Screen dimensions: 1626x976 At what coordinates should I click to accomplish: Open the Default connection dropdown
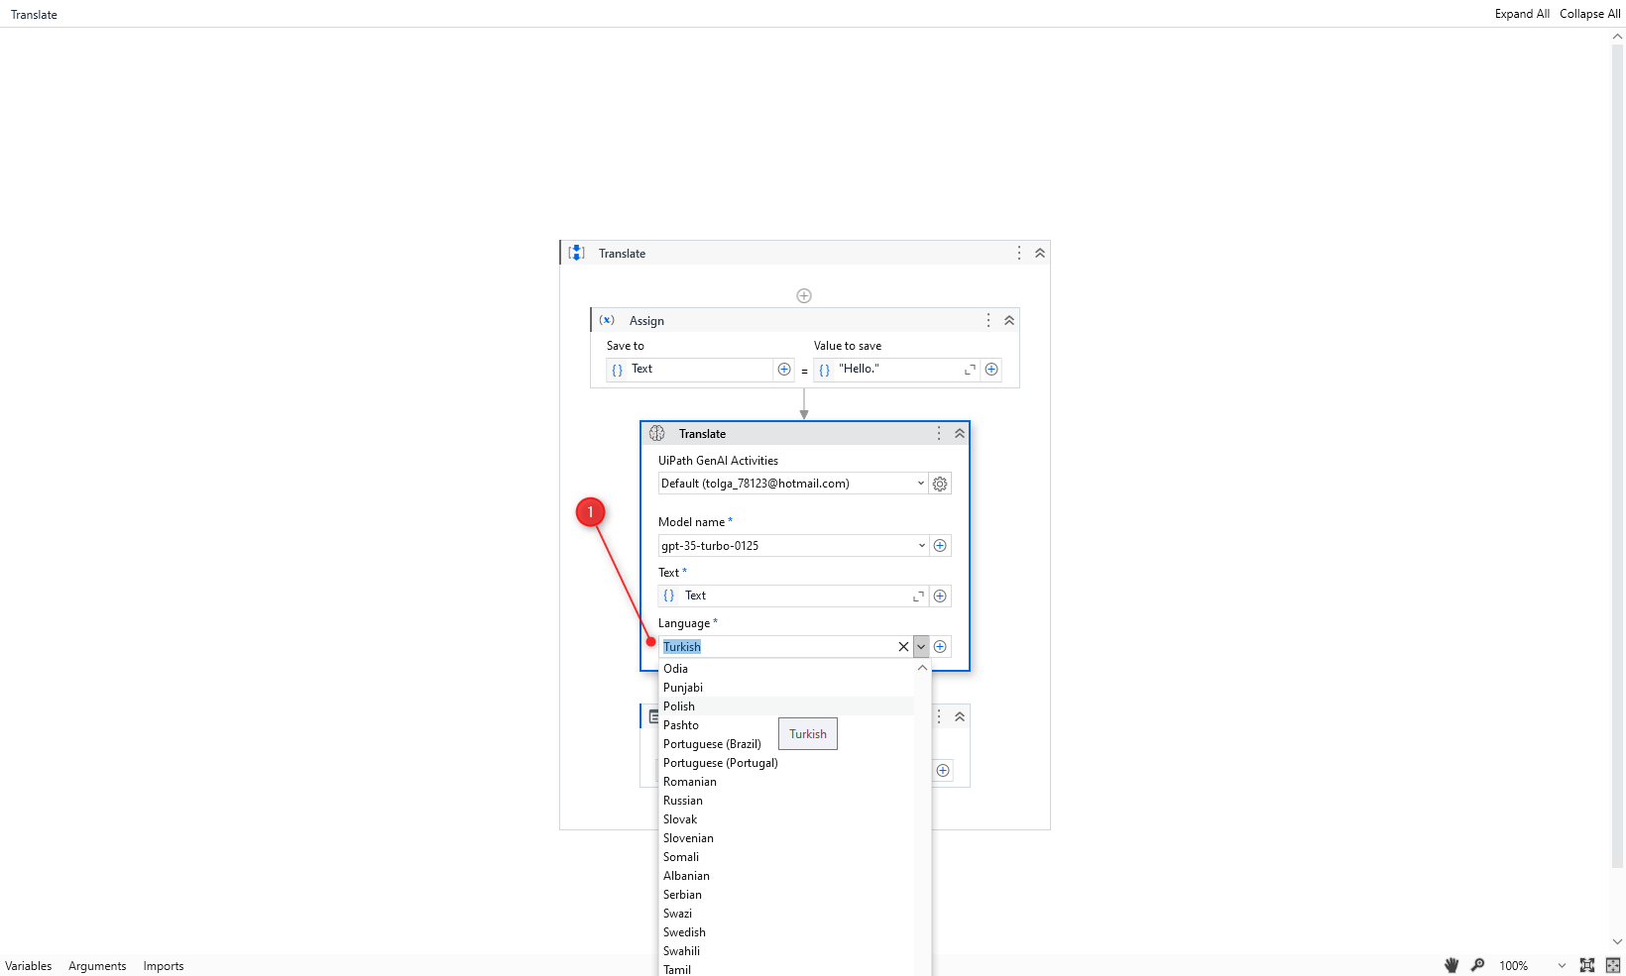coord(793,484)
